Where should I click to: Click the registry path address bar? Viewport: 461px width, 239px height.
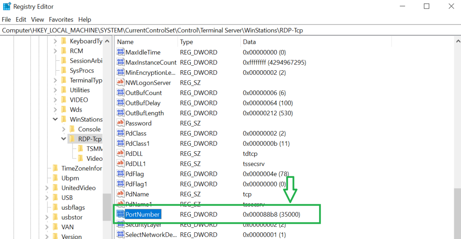tap(230, 30)
